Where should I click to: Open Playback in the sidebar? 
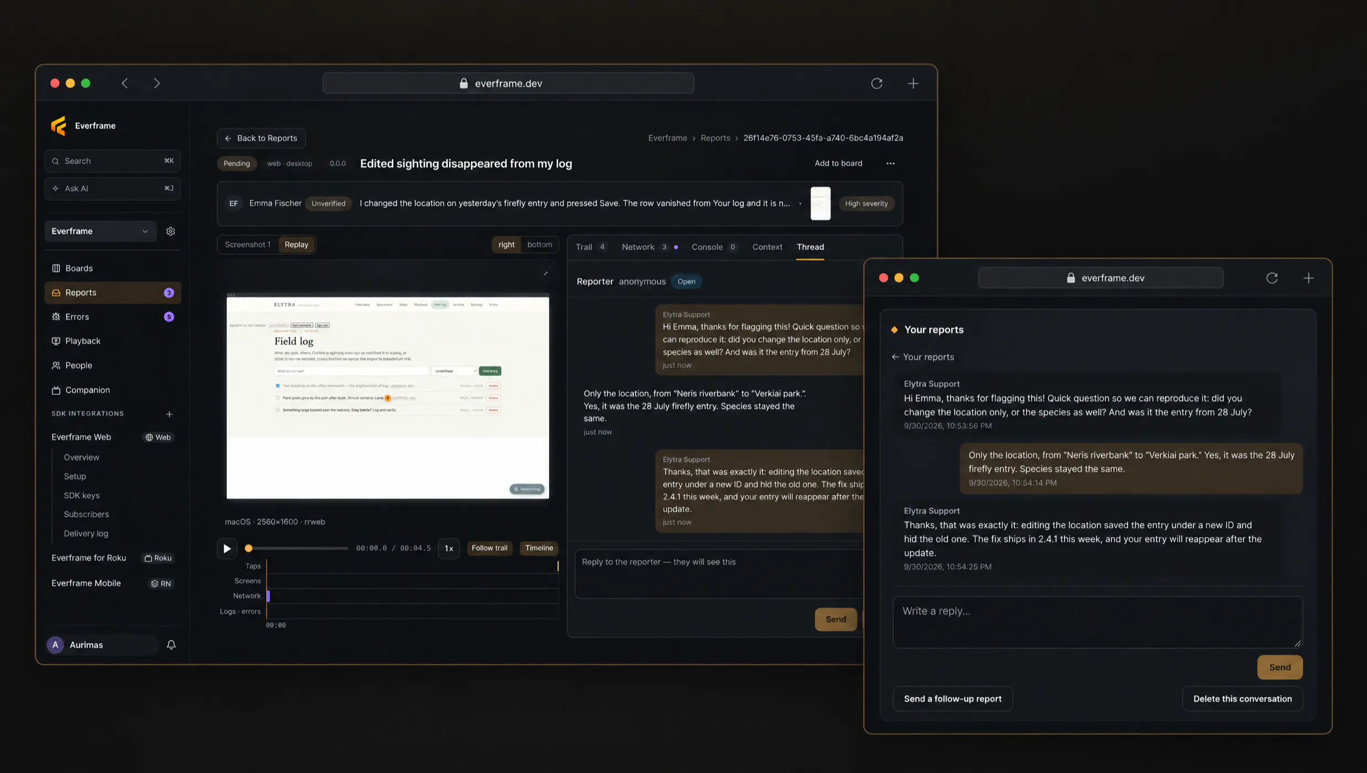click(x=113, y=341)
